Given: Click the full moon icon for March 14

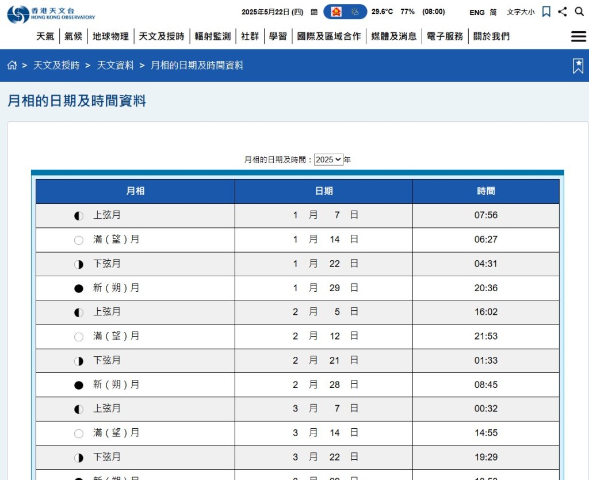Looking at the screenshot, I should pos(78,433).
